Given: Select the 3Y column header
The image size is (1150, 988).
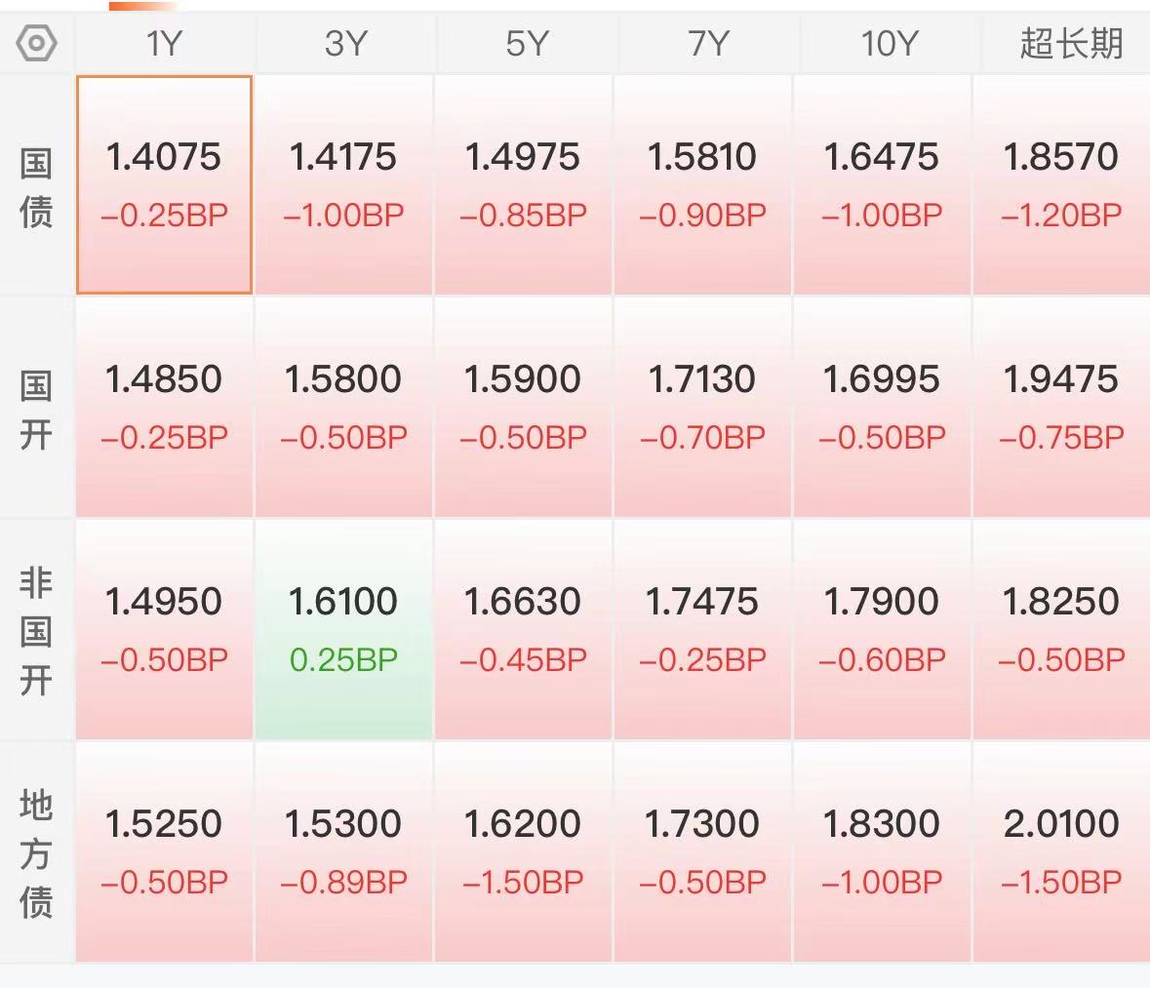Looking at the screenshot, I should coord(345,44).
